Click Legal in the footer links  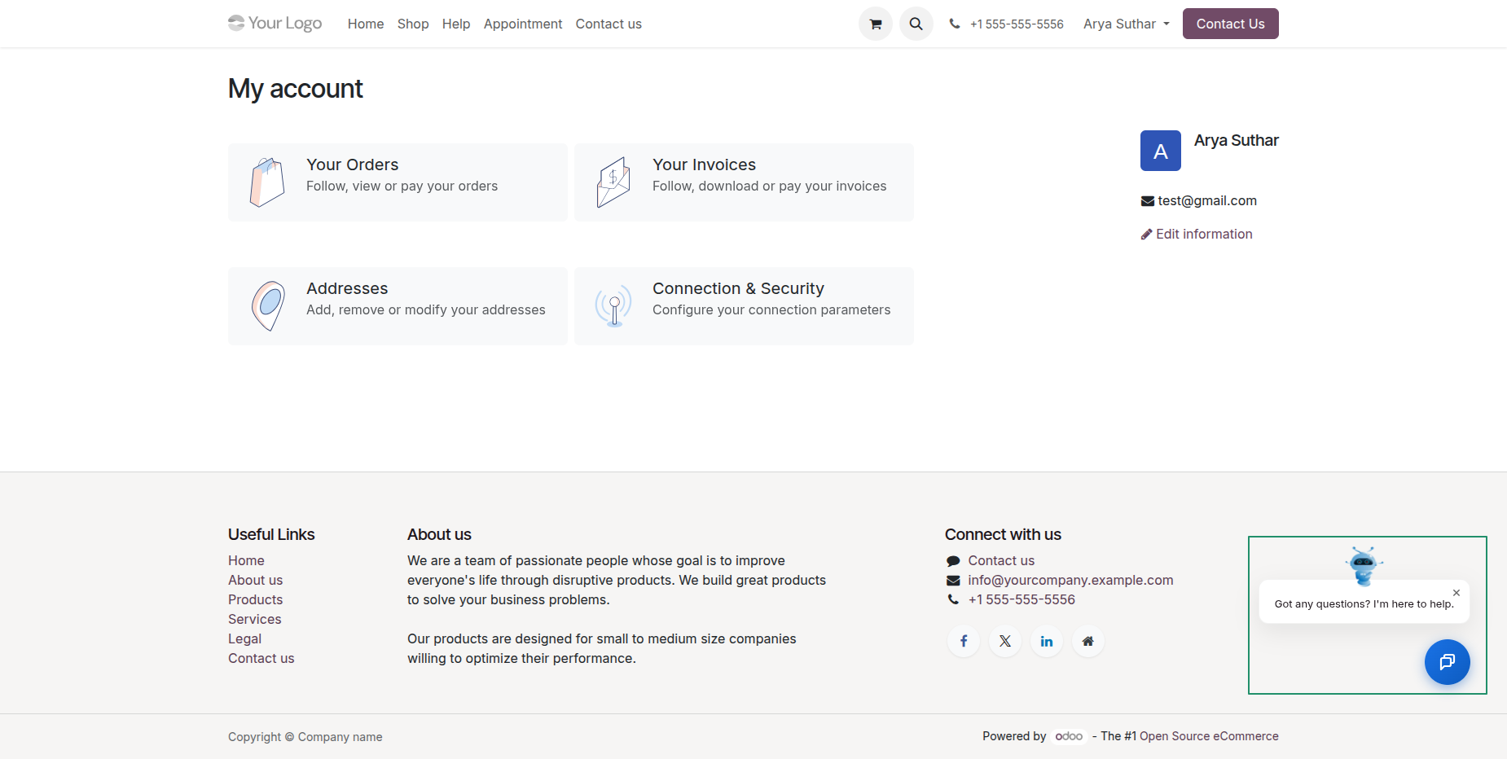pos(244,638)
